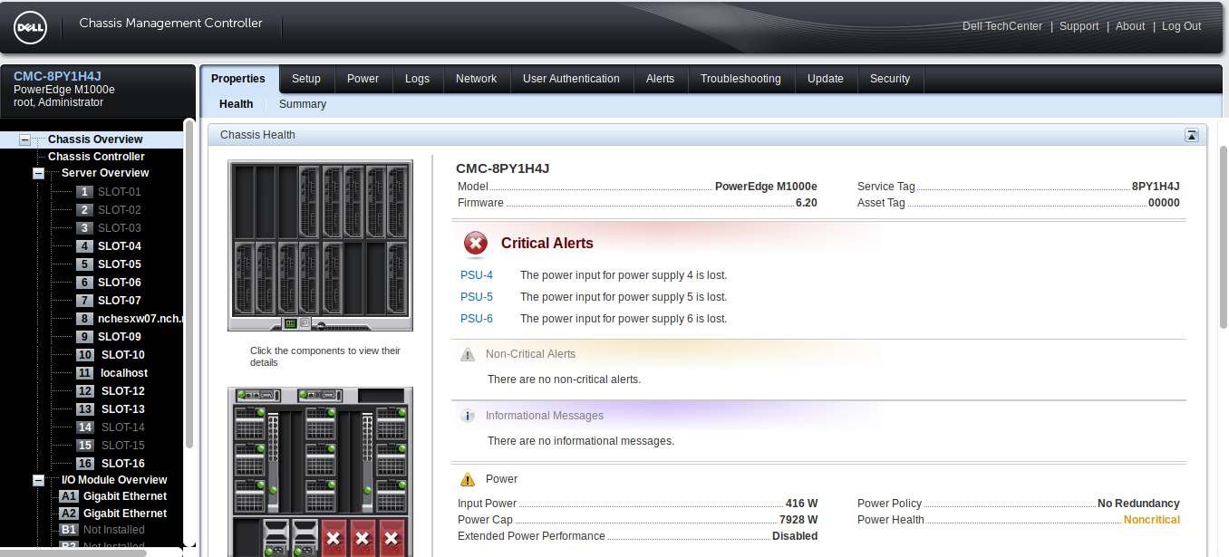
Task: Select the Properties tab
Action: pos(238,79)
